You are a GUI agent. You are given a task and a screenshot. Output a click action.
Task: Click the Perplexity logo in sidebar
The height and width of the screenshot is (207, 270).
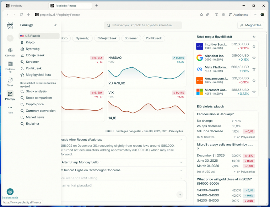10,26
